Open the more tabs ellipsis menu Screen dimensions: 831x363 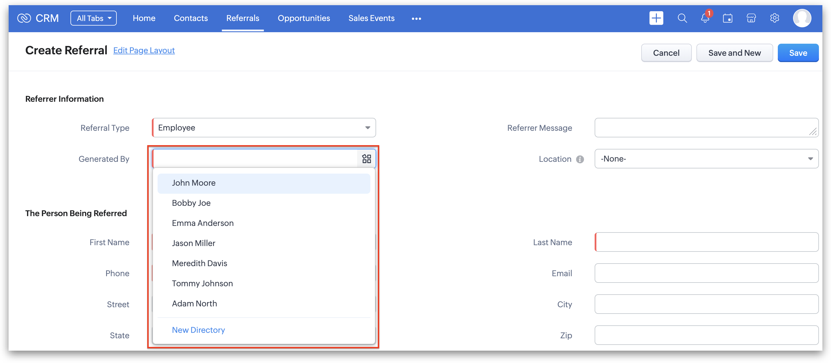click(416, 19)
